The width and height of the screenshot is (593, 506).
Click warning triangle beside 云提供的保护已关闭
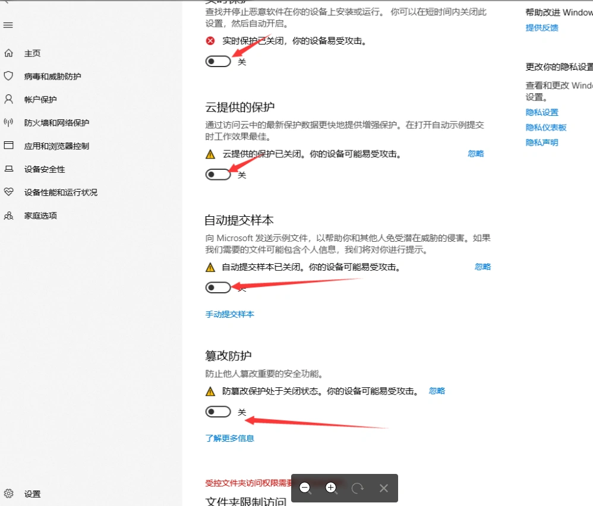point(210,154)
